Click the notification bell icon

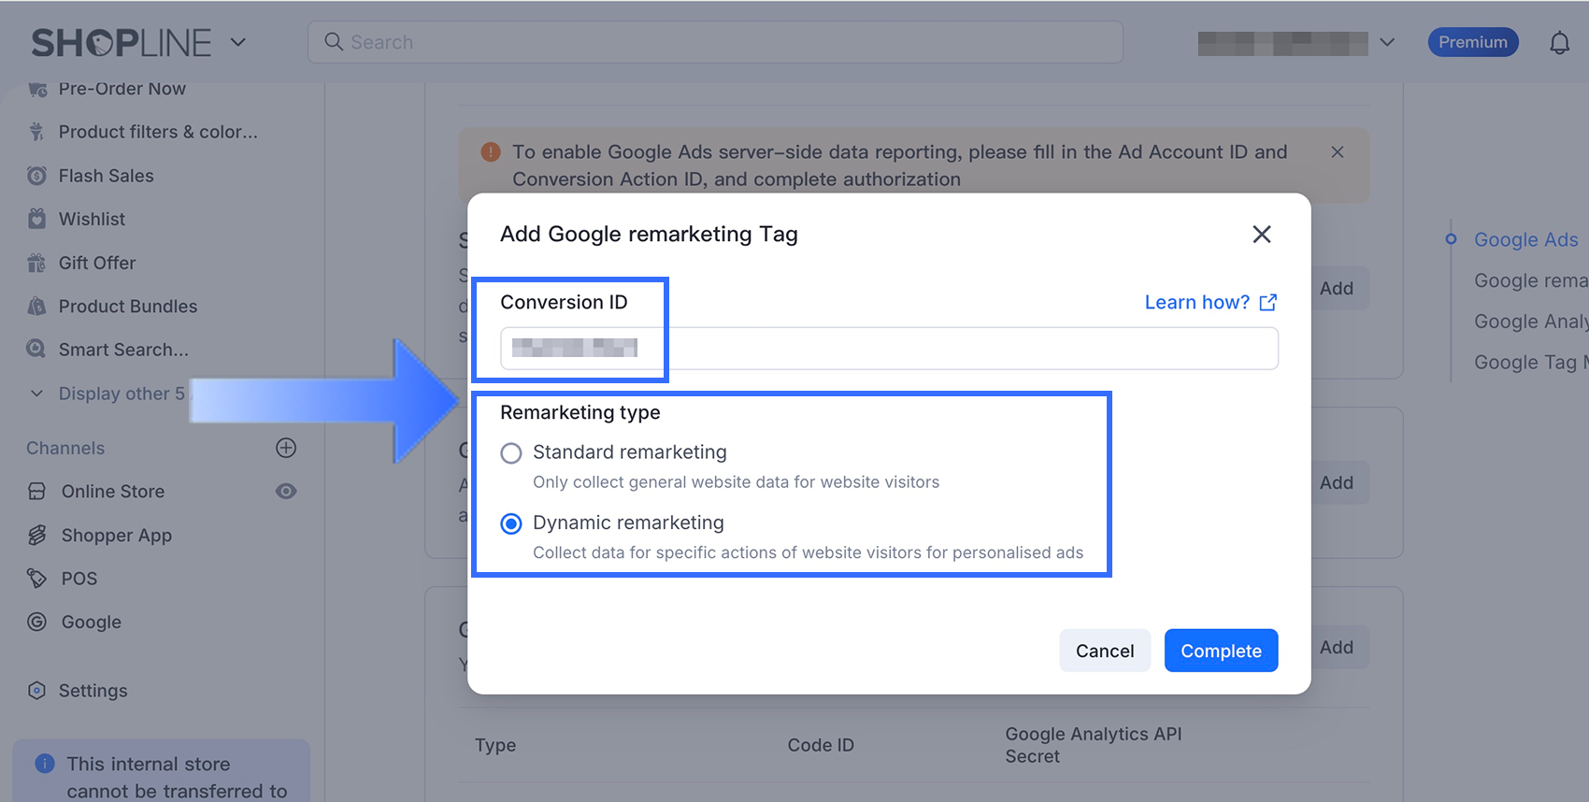tap(1559, 43)
